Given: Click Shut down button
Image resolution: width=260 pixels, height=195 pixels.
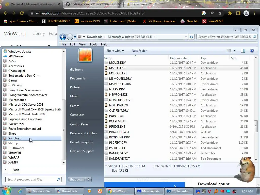Looking at the screenshot, I should 77,180.
